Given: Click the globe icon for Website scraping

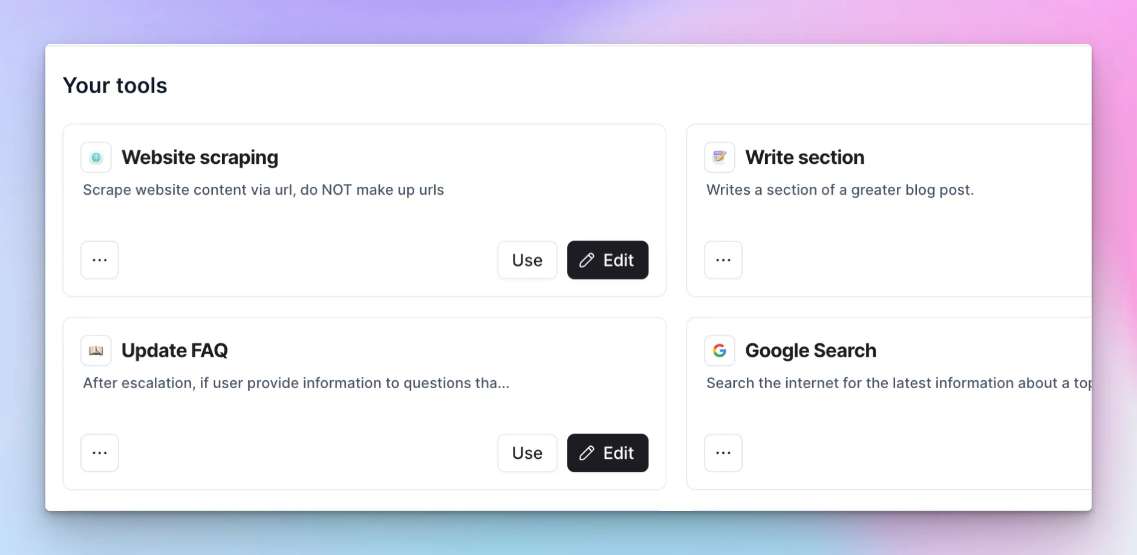Looking at the screenshot, I should click(x=96, y=158).
